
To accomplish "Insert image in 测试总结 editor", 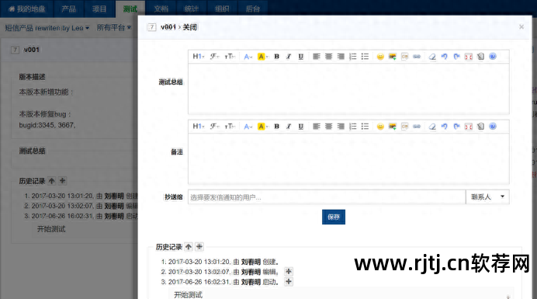I will pyautogui.click(x=393, y=57).
